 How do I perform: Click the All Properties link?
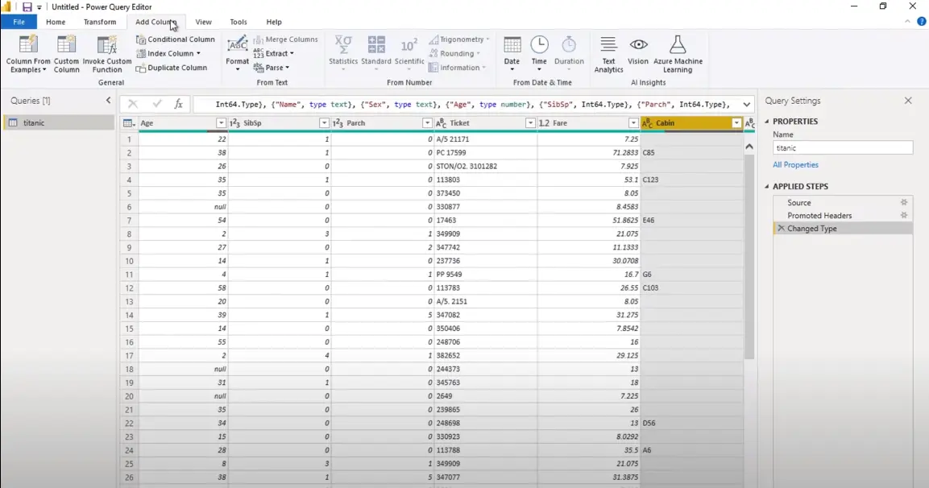(x=795, y=165)
